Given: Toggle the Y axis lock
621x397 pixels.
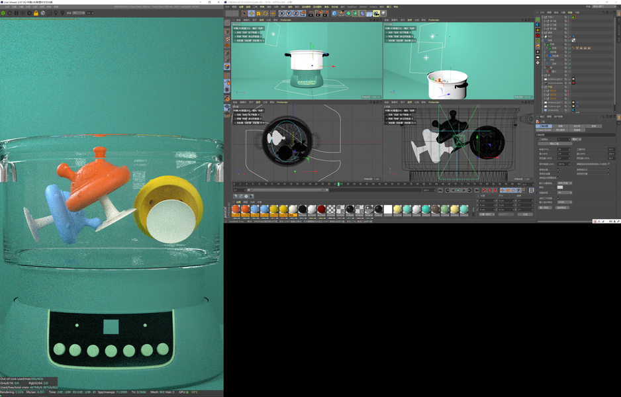Looking at the screenshot, I should [289, 13].
